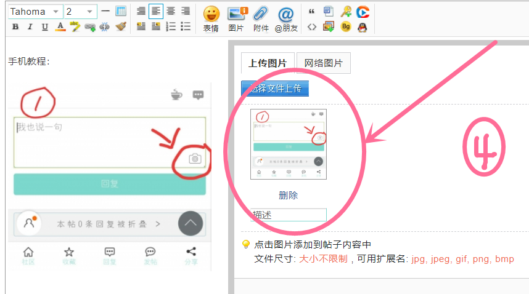Open the Tahoma font dropdown
Screen dimensions: 529x294
point(35,12)
